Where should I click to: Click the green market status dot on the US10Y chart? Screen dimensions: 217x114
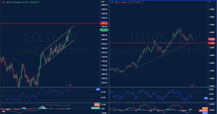tap(112, 2)
